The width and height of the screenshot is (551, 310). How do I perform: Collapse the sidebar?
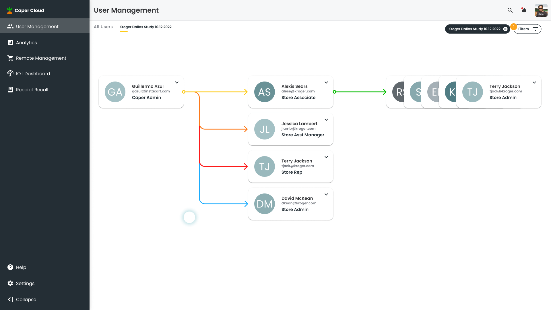(26, 299)
